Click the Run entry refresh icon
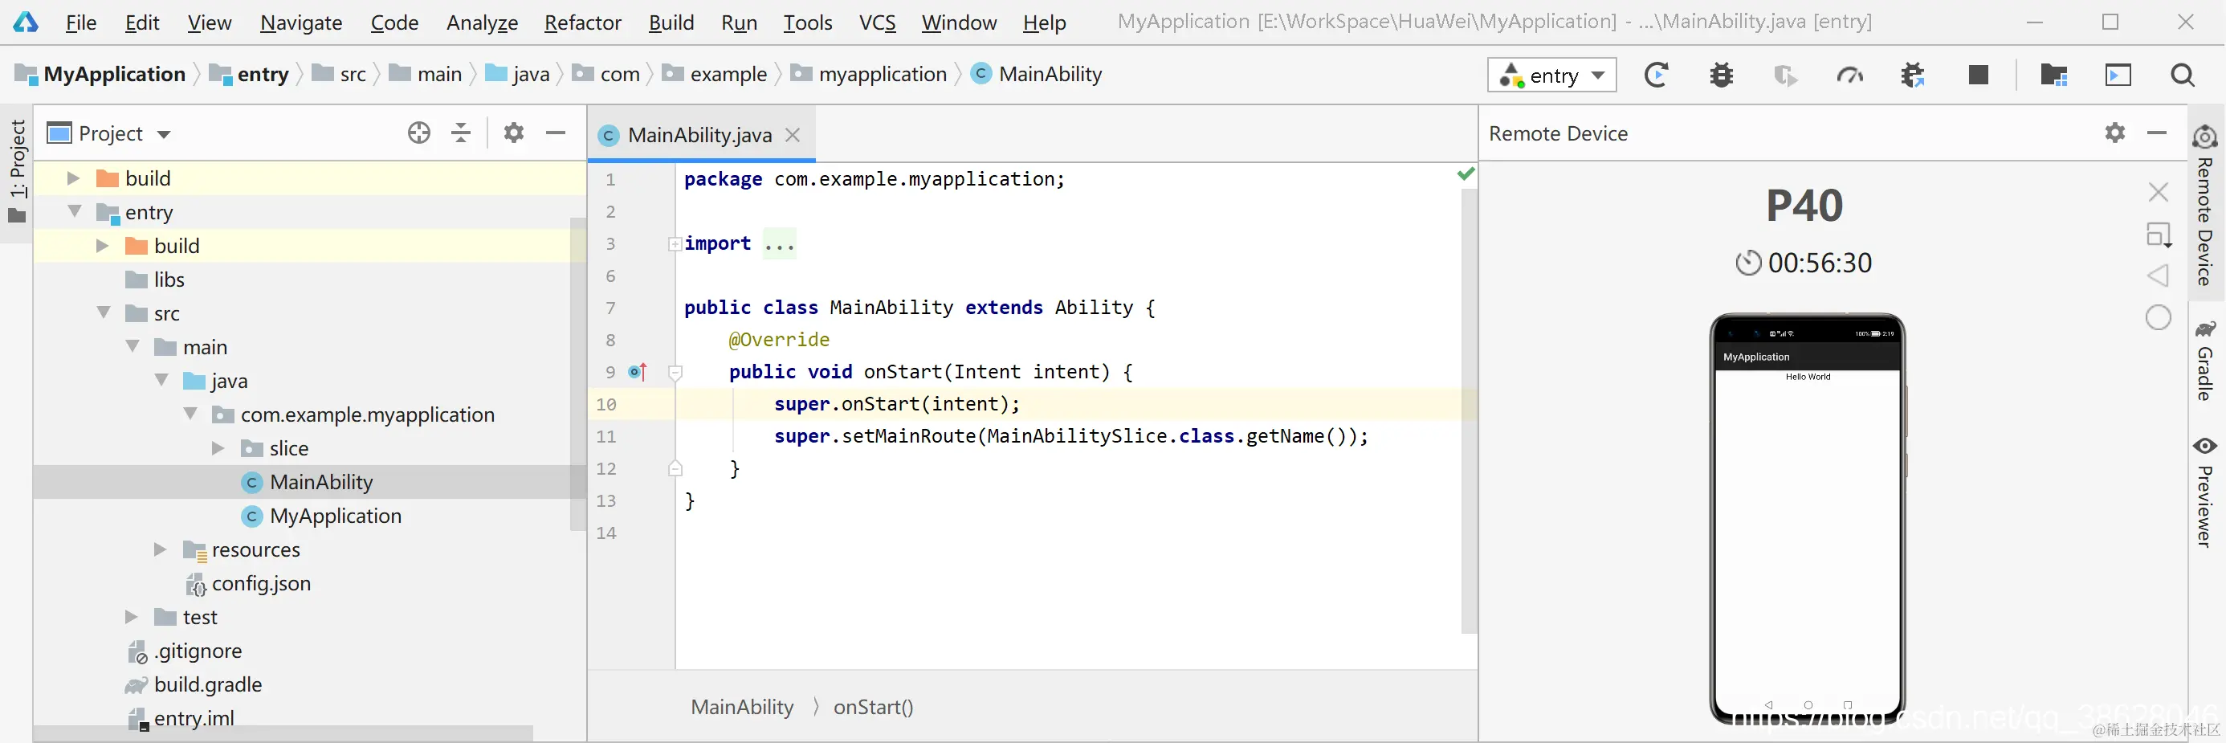Viewport: 2226px width, 743px height. click(x=1656, y=76)
